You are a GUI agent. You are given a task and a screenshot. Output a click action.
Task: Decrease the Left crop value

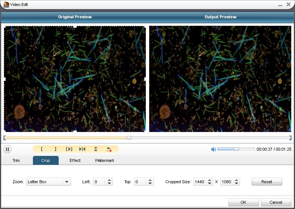pyautogui.click(x=109, y=184)
